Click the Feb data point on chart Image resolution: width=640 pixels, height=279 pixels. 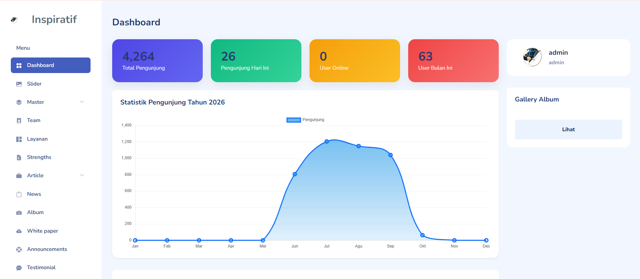tap(167, 240)
